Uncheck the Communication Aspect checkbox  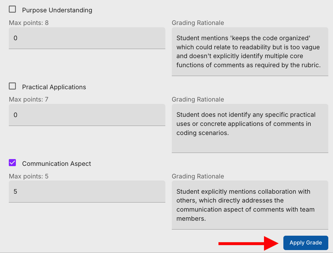[12, 163]
